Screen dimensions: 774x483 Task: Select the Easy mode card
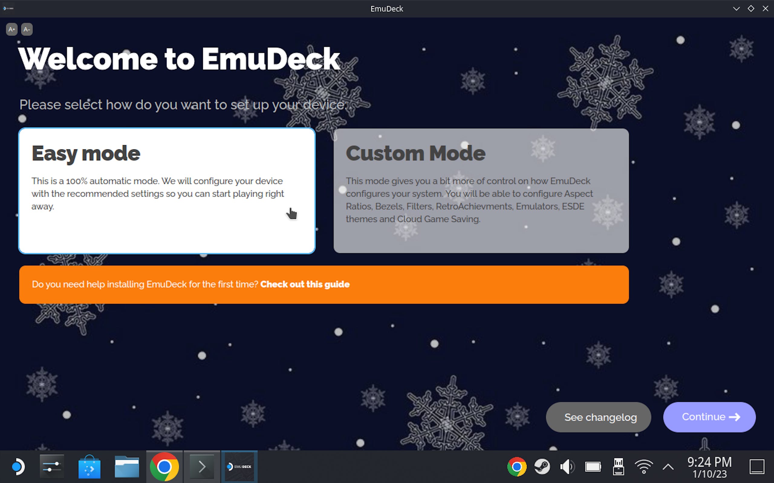coord(167,191)
